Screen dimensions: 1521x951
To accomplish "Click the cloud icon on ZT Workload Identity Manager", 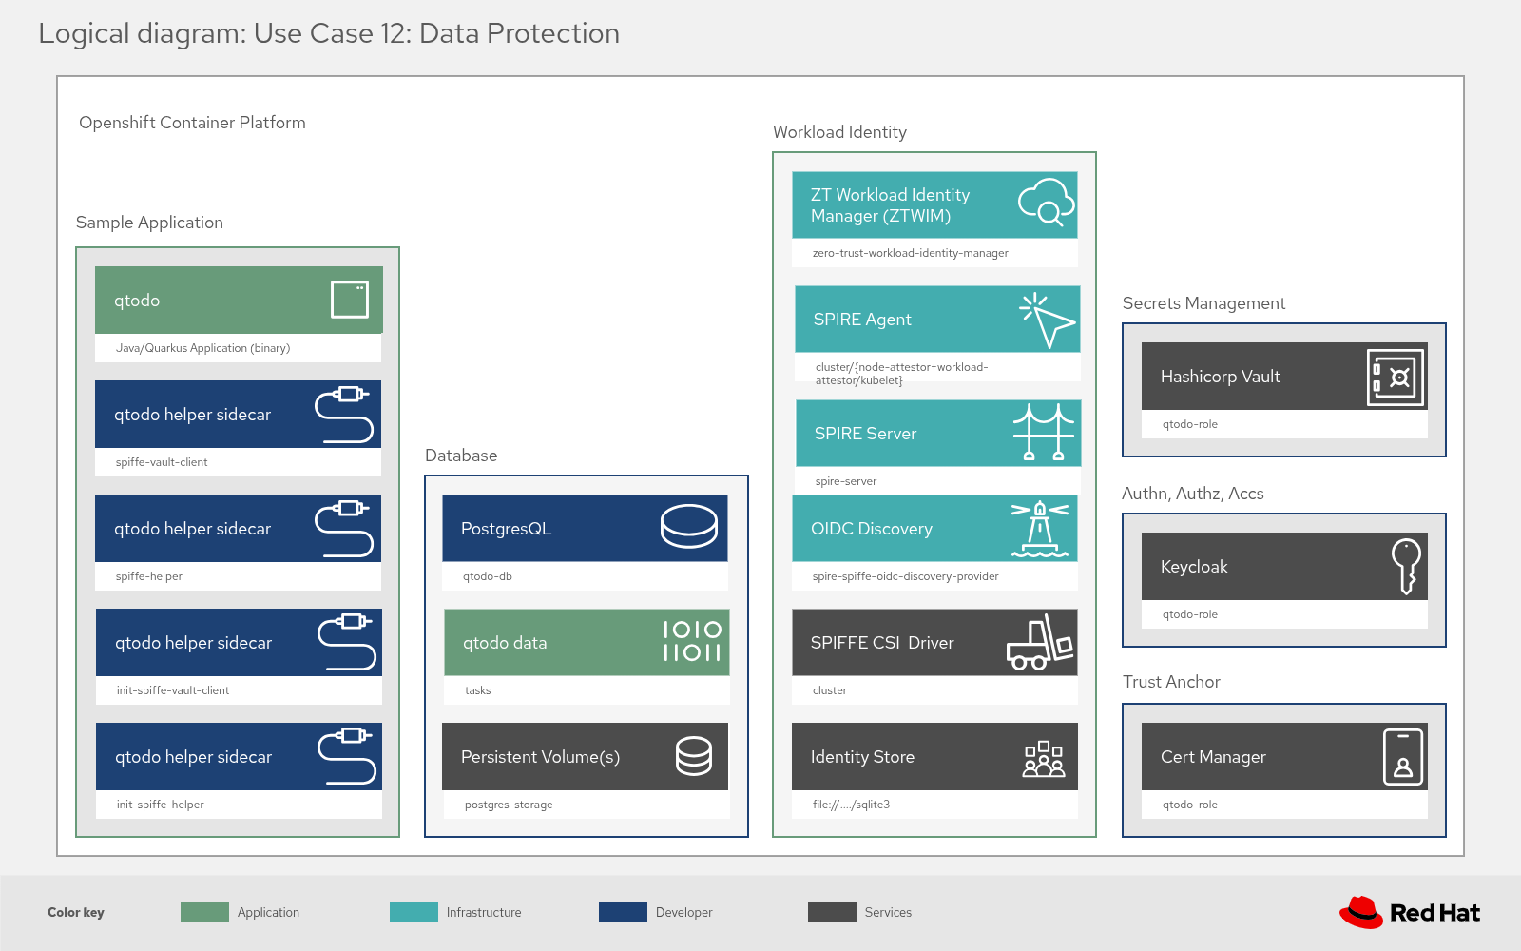I will point(1049,204).
